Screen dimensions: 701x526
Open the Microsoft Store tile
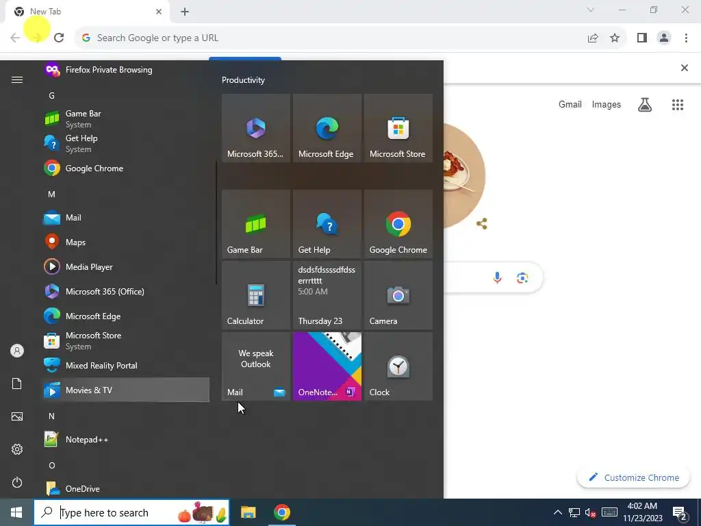click(398, 128)
